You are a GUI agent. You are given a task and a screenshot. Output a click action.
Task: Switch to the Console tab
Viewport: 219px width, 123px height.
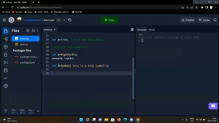coord(142,30)
